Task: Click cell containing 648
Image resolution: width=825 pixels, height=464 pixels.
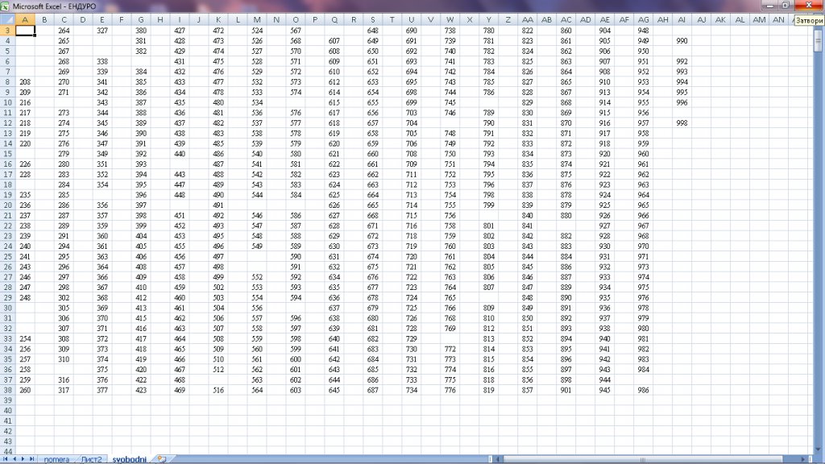Action: pos(373,31)
